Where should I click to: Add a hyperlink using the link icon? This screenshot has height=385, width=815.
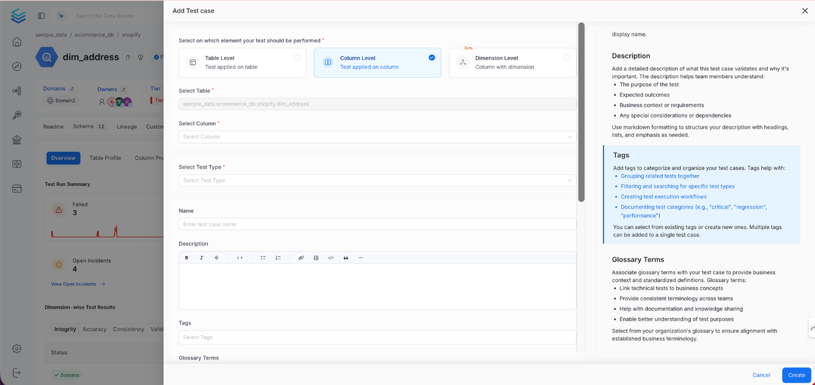(x=301, y=257)
